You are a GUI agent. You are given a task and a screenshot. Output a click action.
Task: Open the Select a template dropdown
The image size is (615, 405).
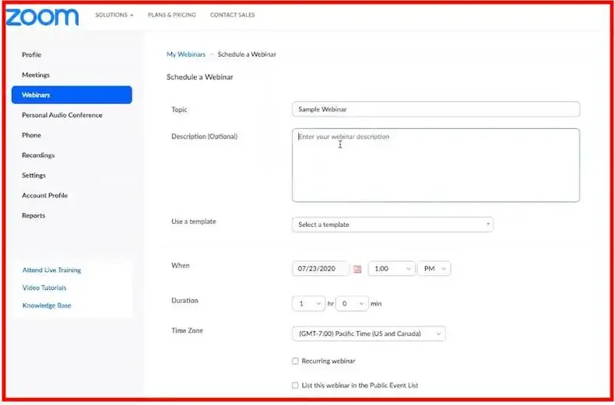point(392,225)
